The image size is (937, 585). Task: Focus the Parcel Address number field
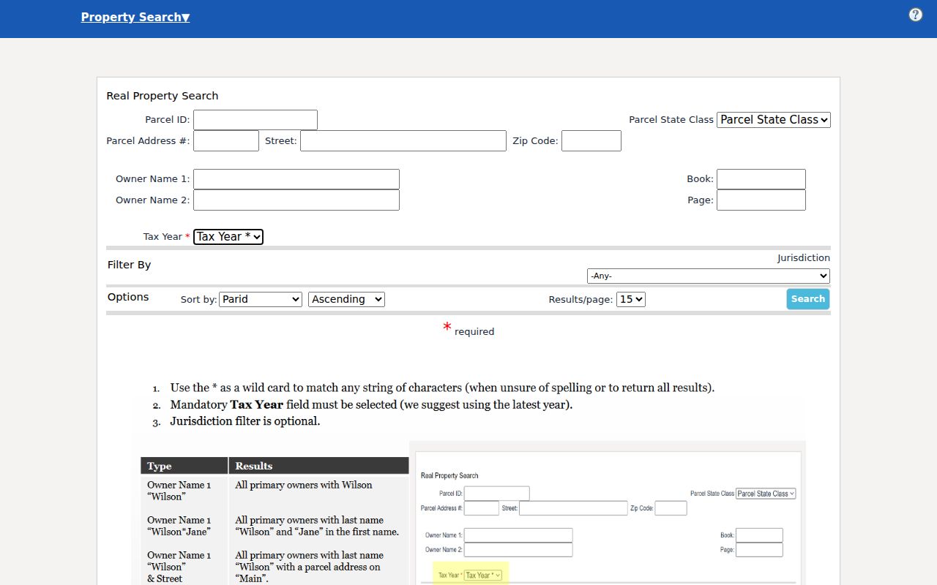click(226, 141)
